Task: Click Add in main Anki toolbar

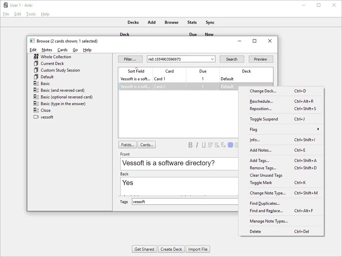Action: pos(152,22)
